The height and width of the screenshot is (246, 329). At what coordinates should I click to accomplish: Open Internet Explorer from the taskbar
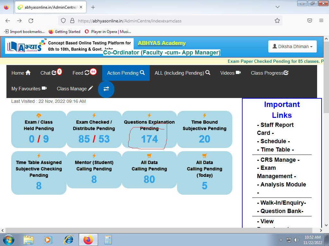pyautogui.click(x=69, y=240)
